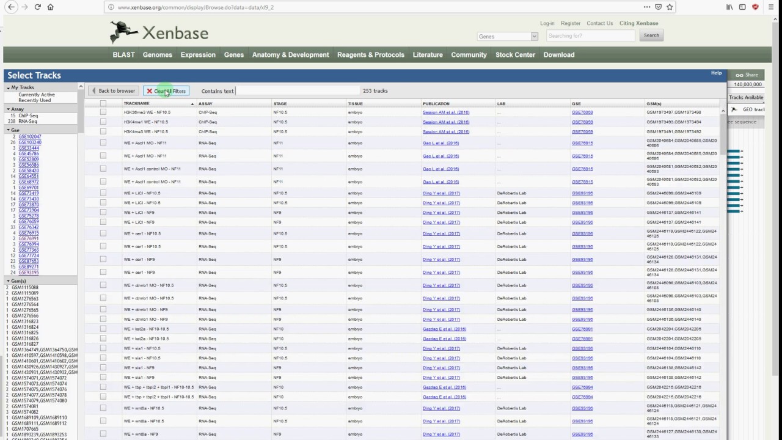The width and height of the screenshot is (782, 440).
Task: Open the Stock Center menu
Action: click(x=515, y=55)
